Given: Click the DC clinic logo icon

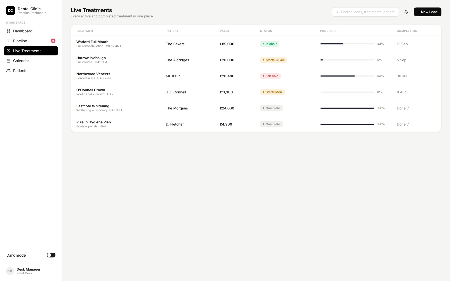Looking at the screenshot, I should click(x=10, y=10).
